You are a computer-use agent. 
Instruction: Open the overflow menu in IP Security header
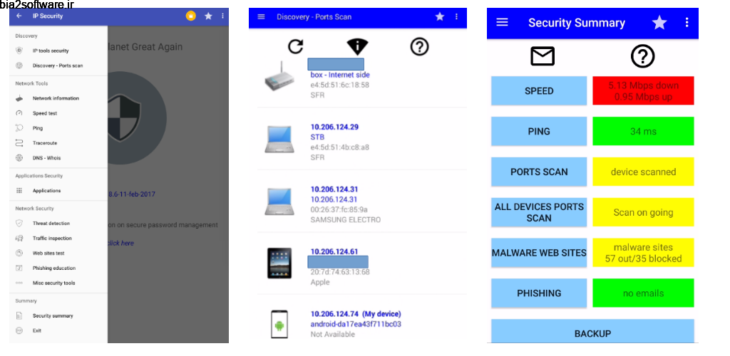coord(222,16)
